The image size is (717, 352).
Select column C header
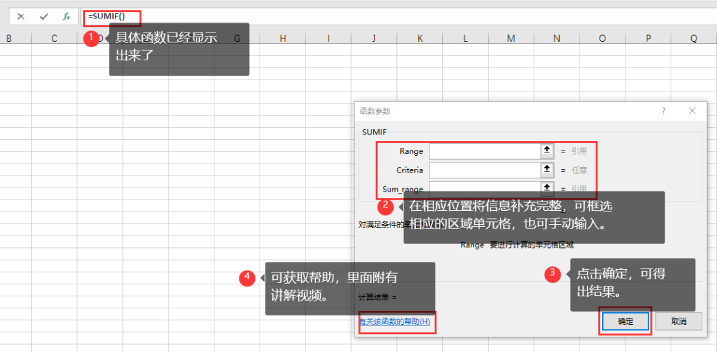[54, 39]
